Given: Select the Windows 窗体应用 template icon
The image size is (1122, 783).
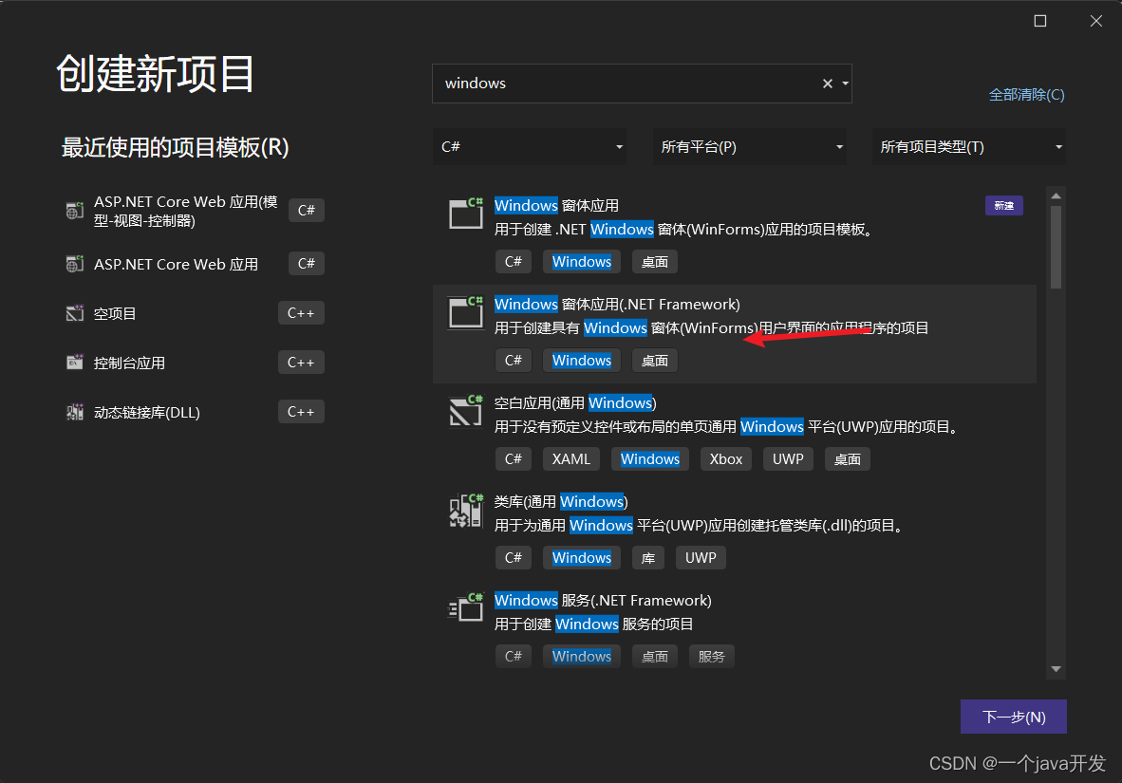Looking at the screenshot, I should (x=465, y=214).
